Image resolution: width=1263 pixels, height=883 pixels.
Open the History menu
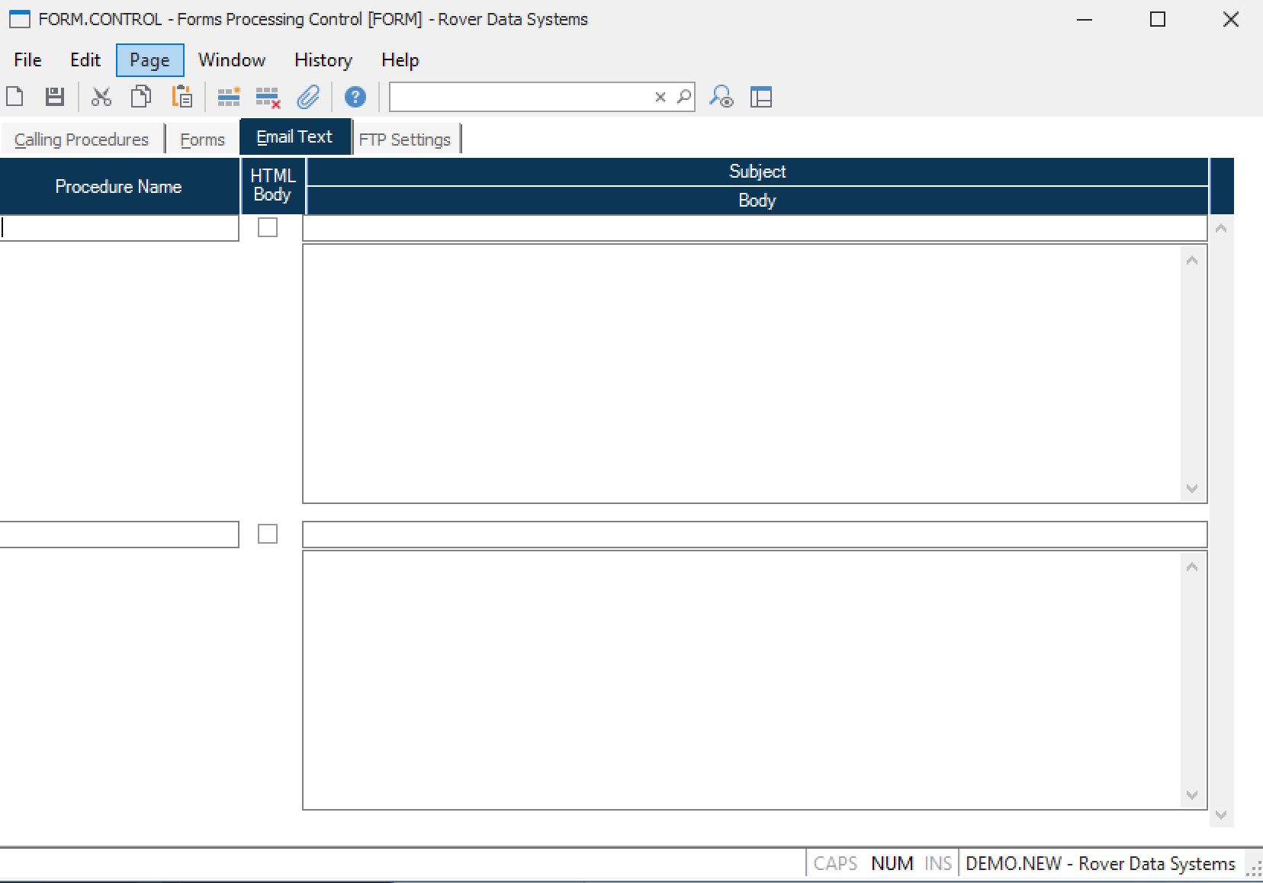tap(323, 60)
